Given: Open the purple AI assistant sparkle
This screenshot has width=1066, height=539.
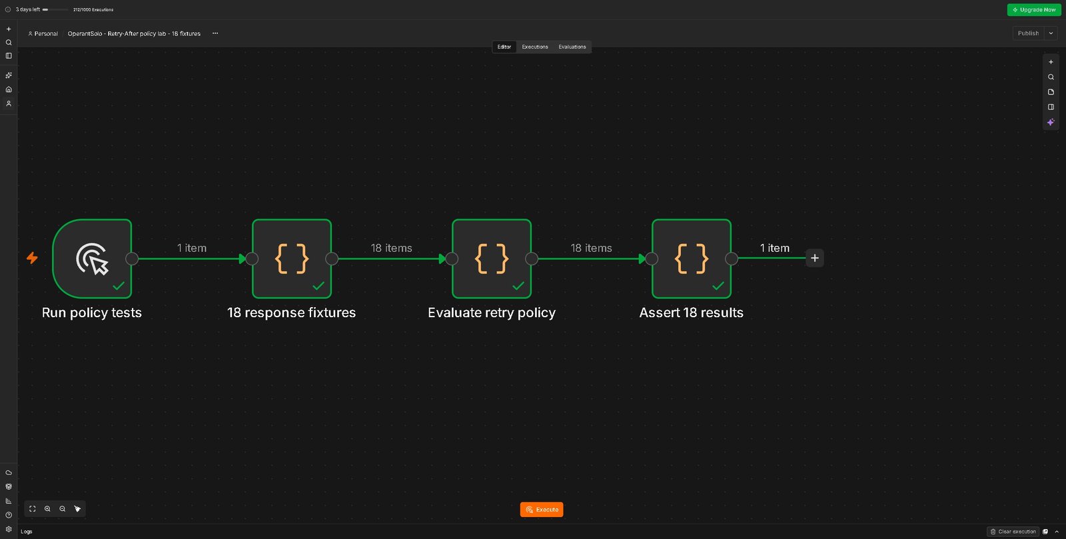Looking at the screenshot, I should pyautogui.click(x=1051, y=122).
